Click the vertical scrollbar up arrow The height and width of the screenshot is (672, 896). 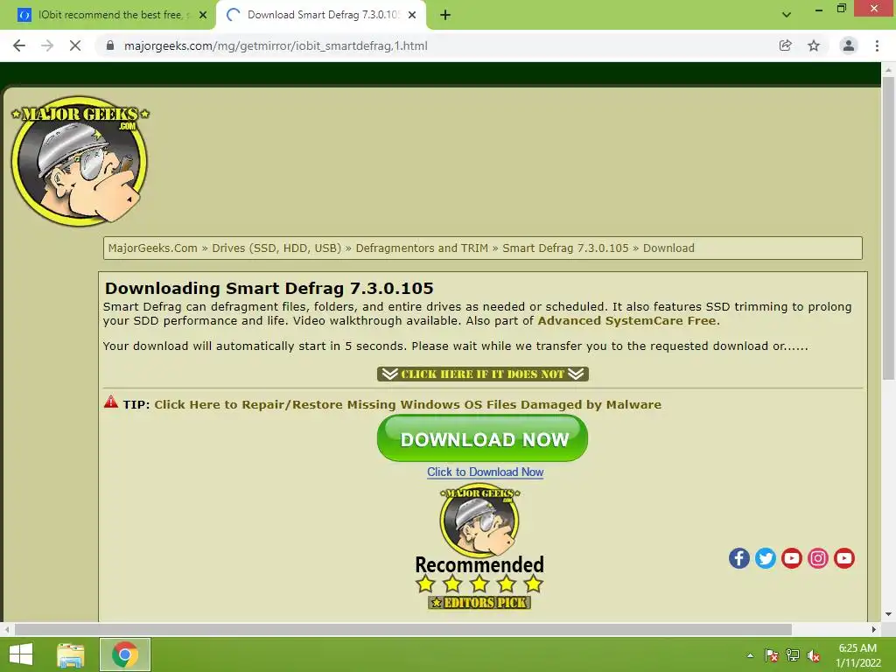coord(888,69)
